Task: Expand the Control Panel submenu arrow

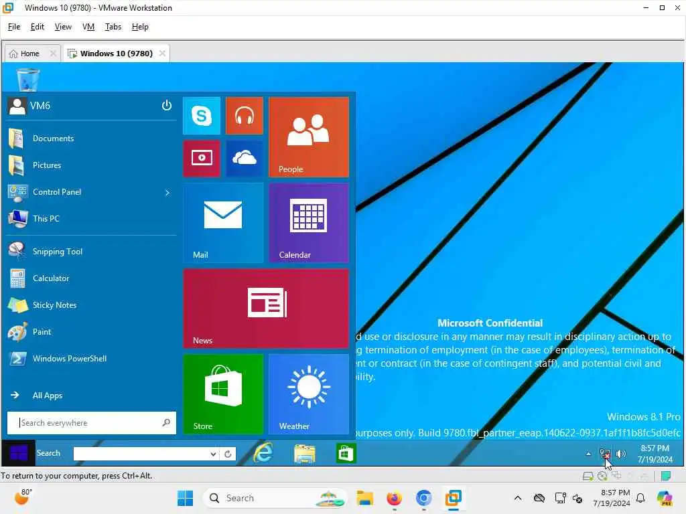Action: click(167, 192)
